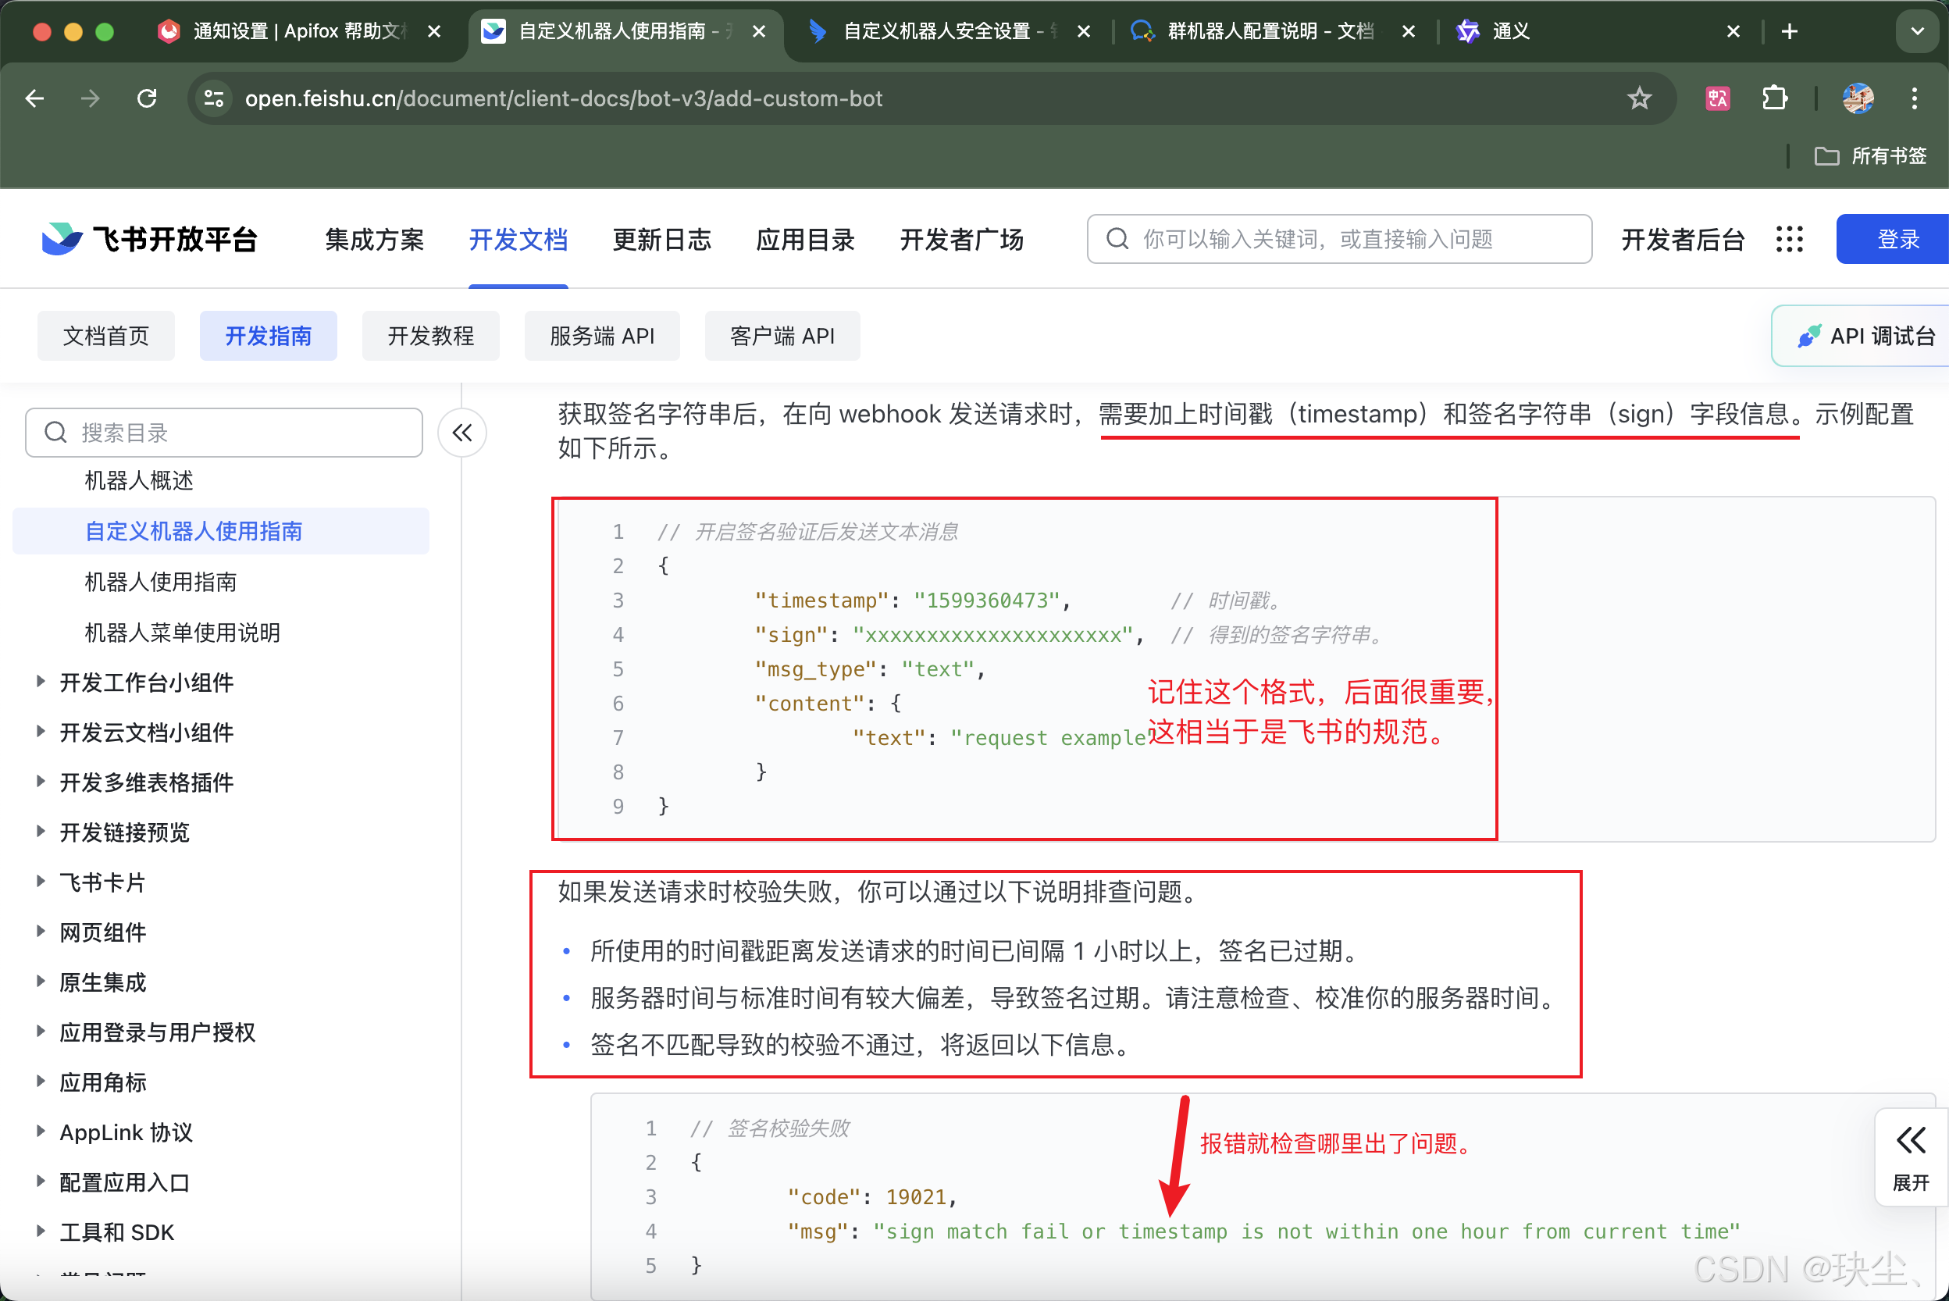This screenshot has height=1301, width=1949.
Task: Go back to the previous page
Action: pos(35,98)
